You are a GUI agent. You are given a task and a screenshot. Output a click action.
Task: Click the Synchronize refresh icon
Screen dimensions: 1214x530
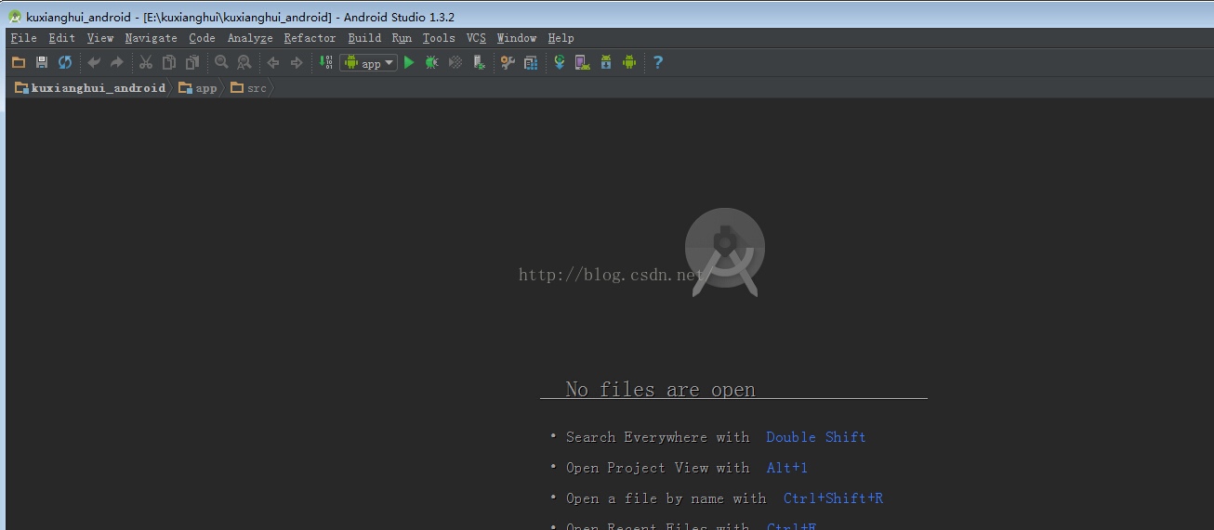[65, 62]
